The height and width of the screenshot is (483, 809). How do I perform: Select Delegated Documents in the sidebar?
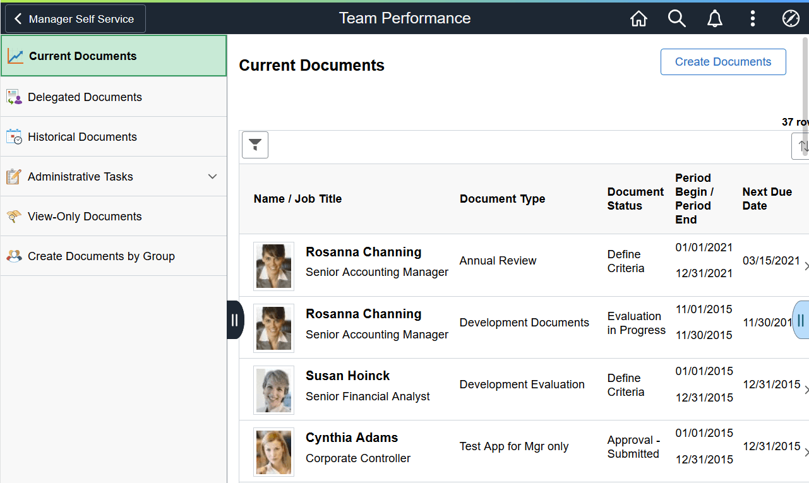(x=85, y=97)
